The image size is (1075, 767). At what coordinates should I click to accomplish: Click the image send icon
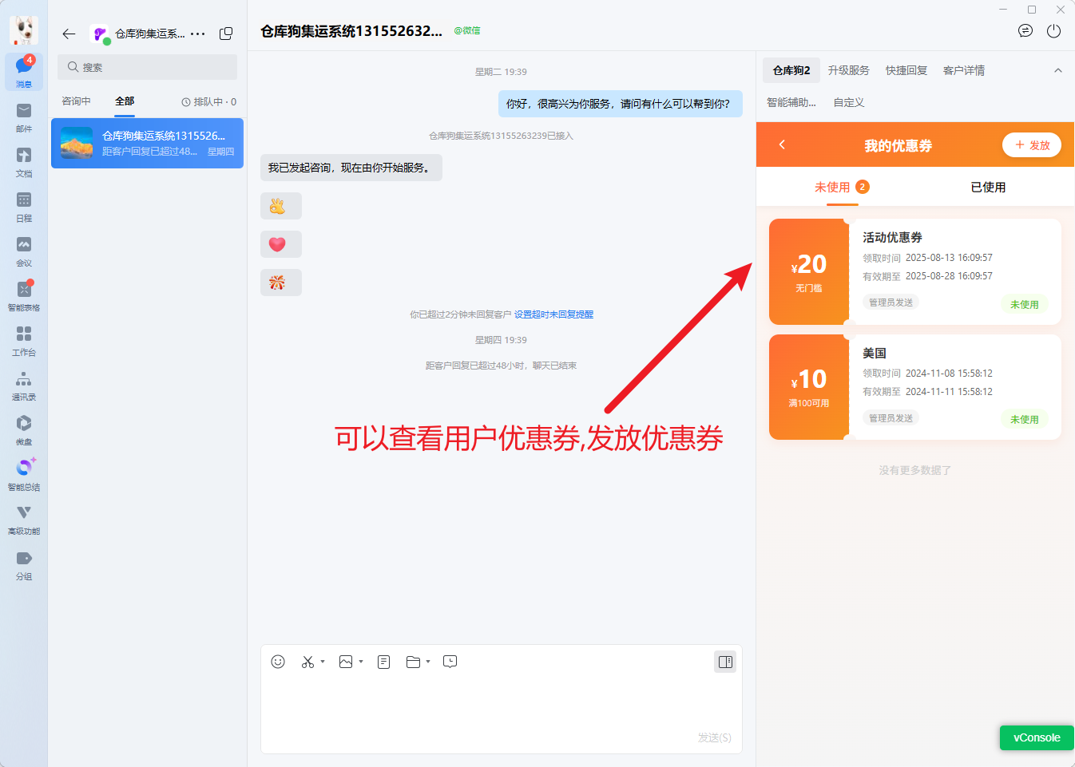click(x=346, y=662)
